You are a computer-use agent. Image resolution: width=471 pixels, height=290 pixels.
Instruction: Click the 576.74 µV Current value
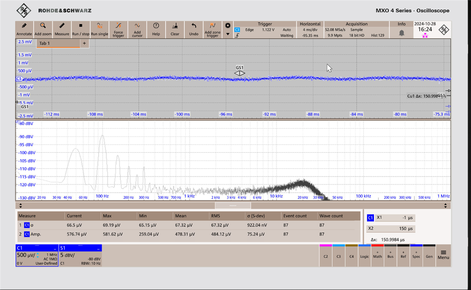pos(76,234)
